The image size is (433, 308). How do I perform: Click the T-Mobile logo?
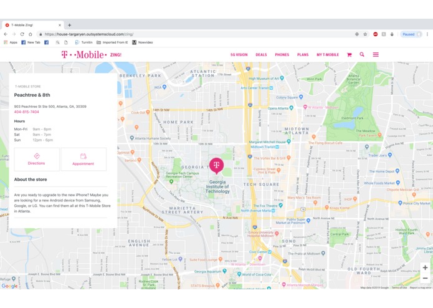[83, 54]
